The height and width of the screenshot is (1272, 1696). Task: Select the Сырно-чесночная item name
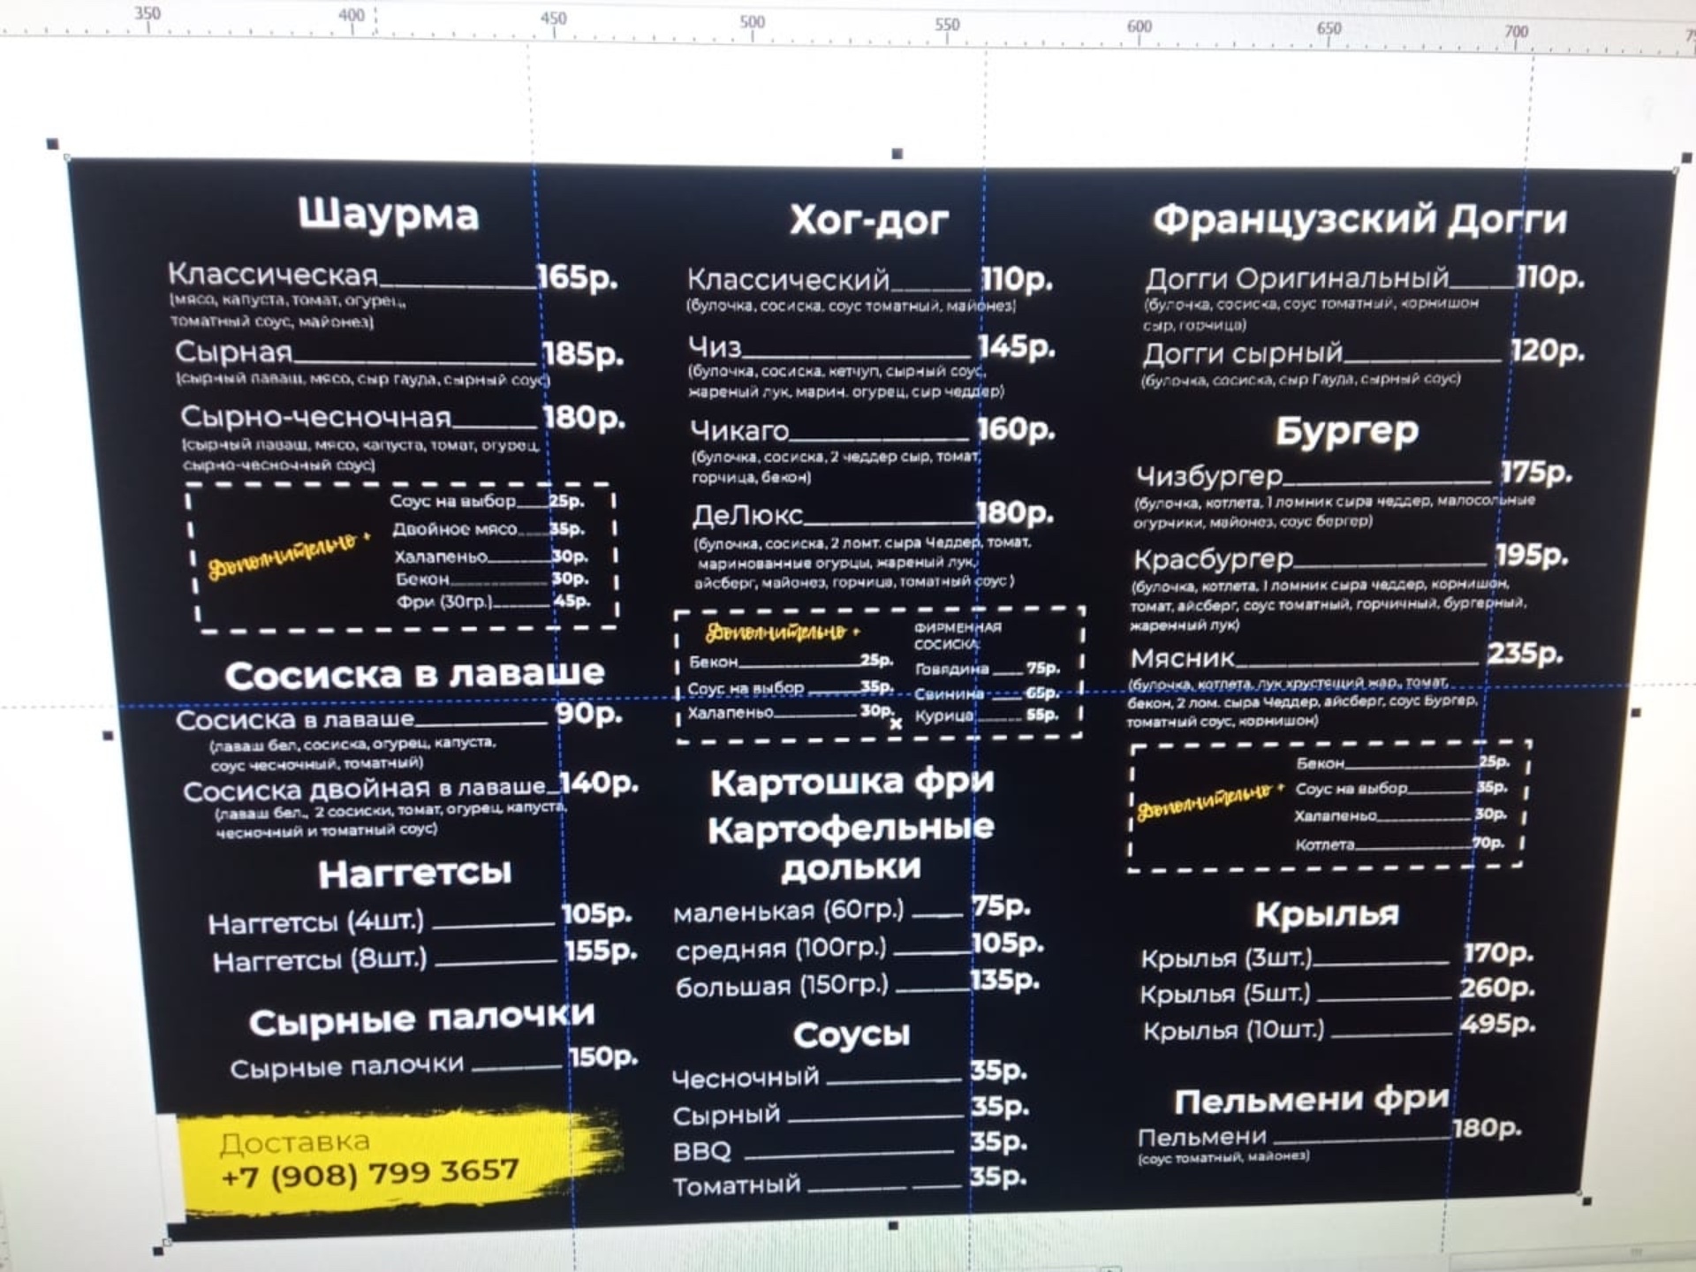[316, 416]
